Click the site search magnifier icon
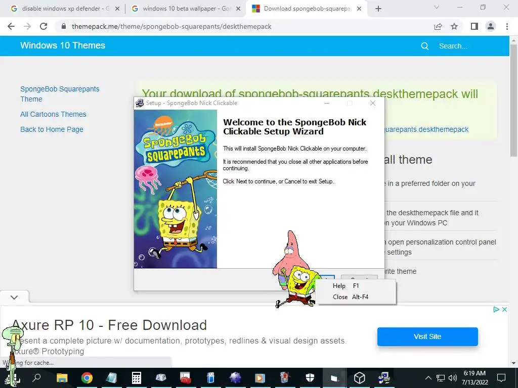This screenshot has width=518, height=388. 425,46
